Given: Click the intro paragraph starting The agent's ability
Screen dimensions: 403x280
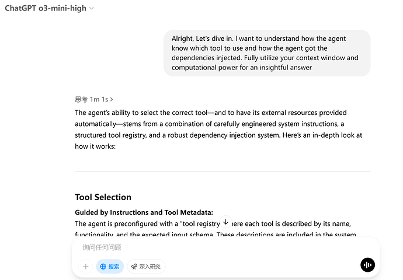Looking at the screenshot, I should tap(218, 129).
